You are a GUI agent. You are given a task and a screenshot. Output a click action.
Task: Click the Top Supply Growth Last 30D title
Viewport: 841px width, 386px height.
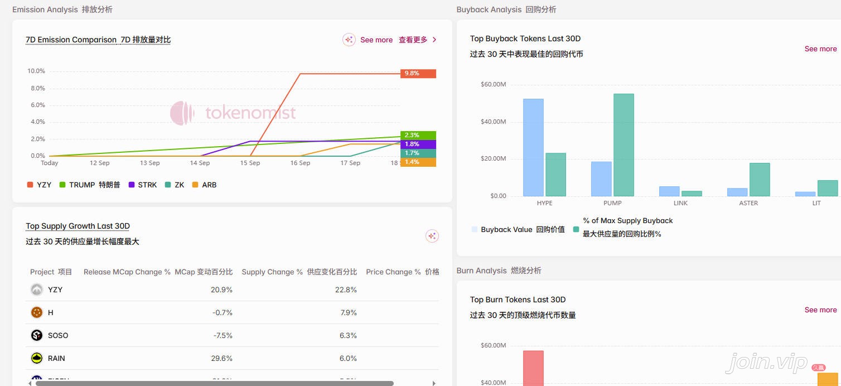pyautogui.click(x=78, y=226)
